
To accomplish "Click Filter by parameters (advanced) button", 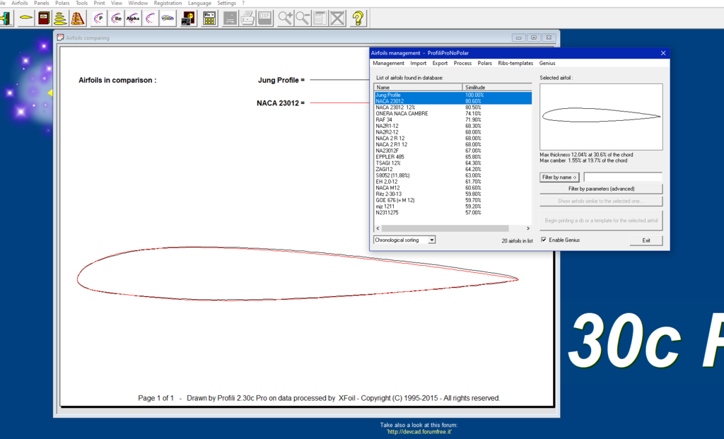I will (601, 189).
